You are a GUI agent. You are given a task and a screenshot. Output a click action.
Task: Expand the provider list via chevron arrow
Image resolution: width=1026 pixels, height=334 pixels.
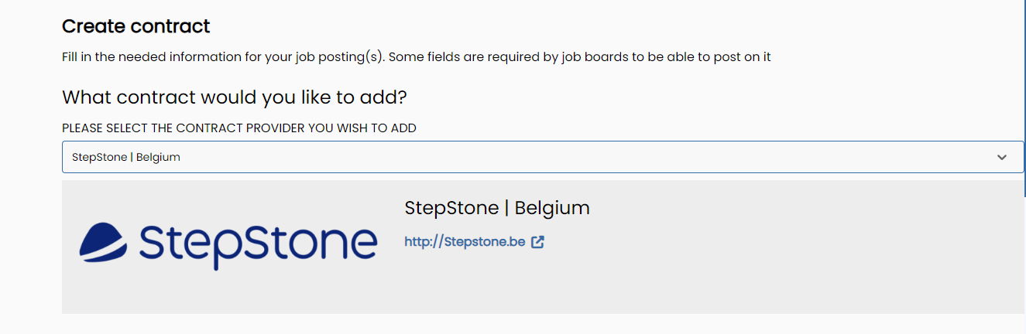[x=1002, y=157]
